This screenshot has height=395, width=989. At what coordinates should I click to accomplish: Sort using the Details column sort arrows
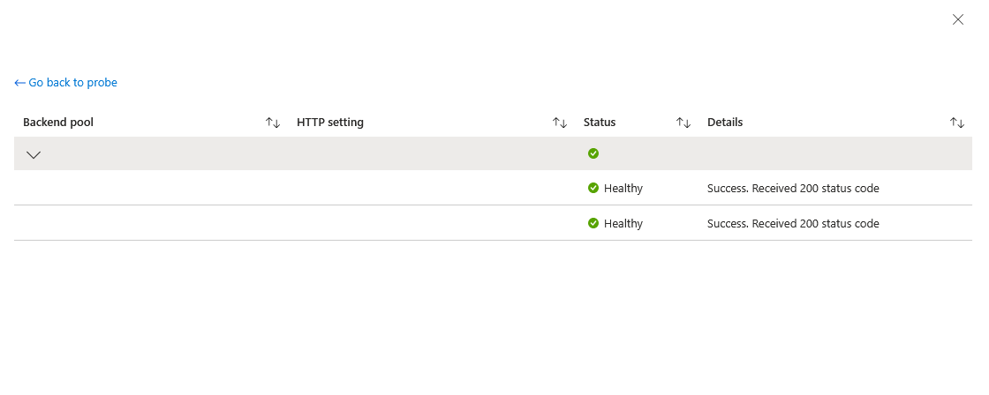click(x=957, y=123)
